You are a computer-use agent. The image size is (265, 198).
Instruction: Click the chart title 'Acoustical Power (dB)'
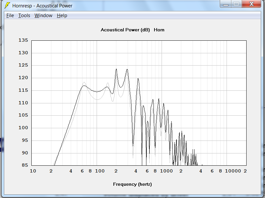[125, 30]
